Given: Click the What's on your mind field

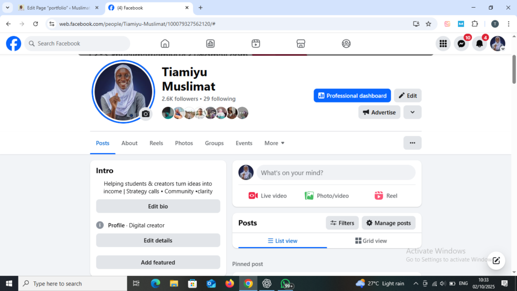Looking at the screenshot, I should point(336,173).
